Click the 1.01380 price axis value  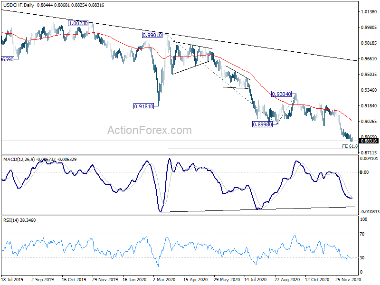[369, 11]
